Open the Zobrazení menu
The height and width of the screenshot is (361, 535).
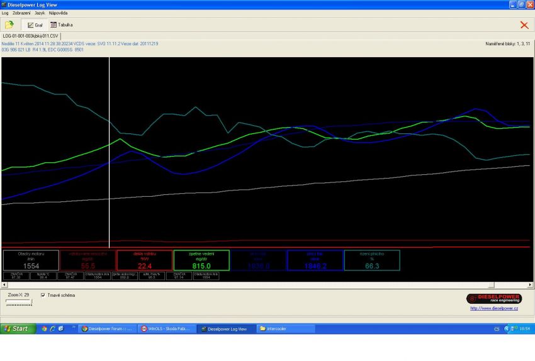pos(21,13)
